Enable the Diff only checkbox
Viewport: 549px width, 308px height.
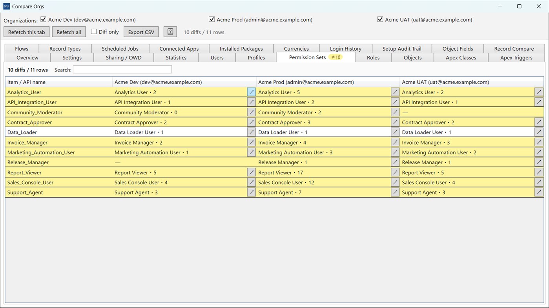point(94,32)
